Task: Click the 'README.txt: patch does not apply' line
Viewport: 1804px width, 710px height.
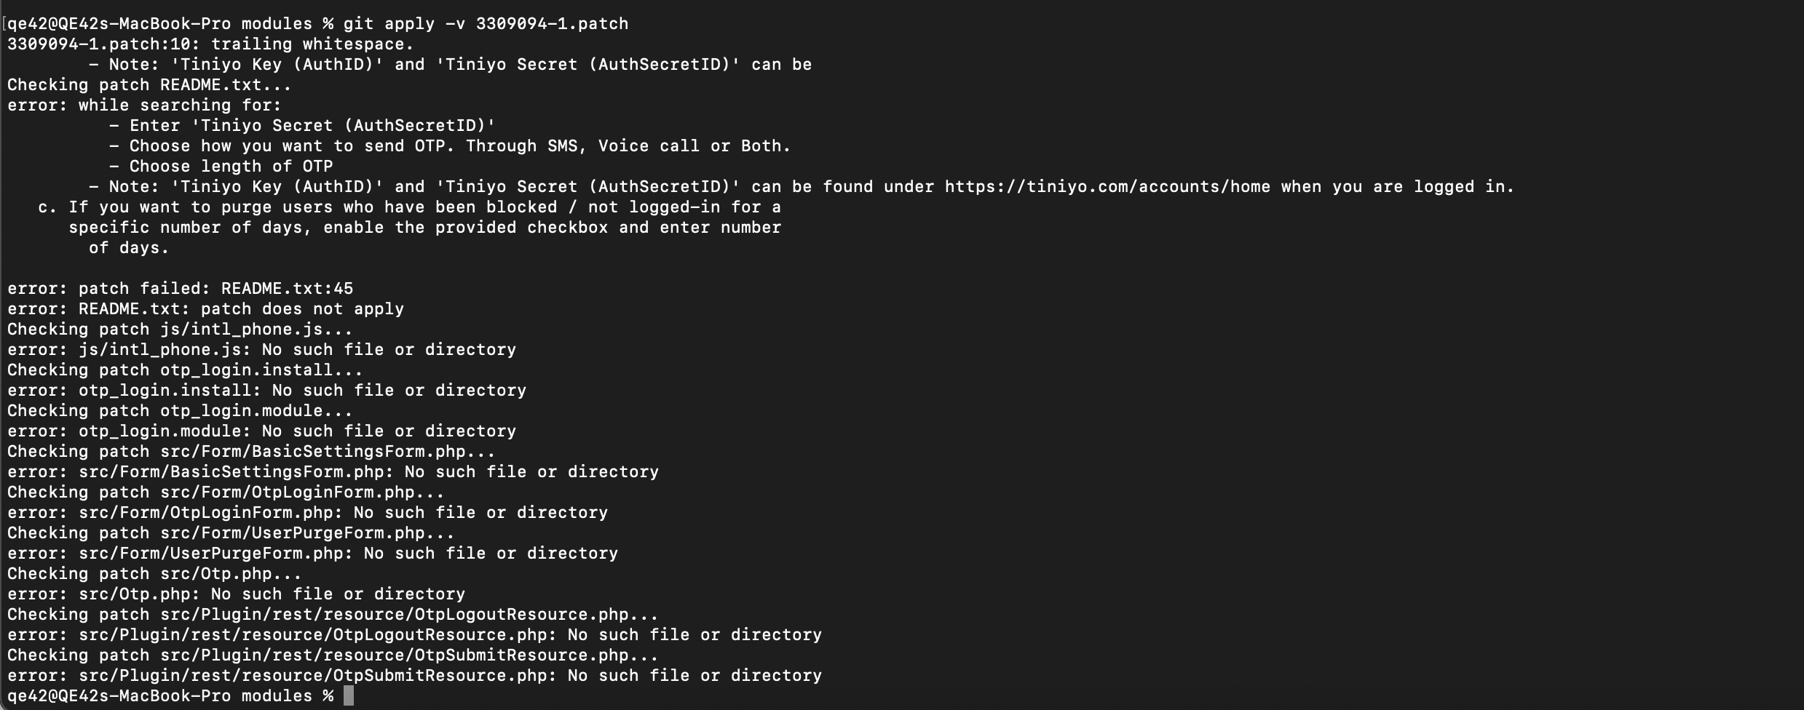Action: click(x=205, y=309)
